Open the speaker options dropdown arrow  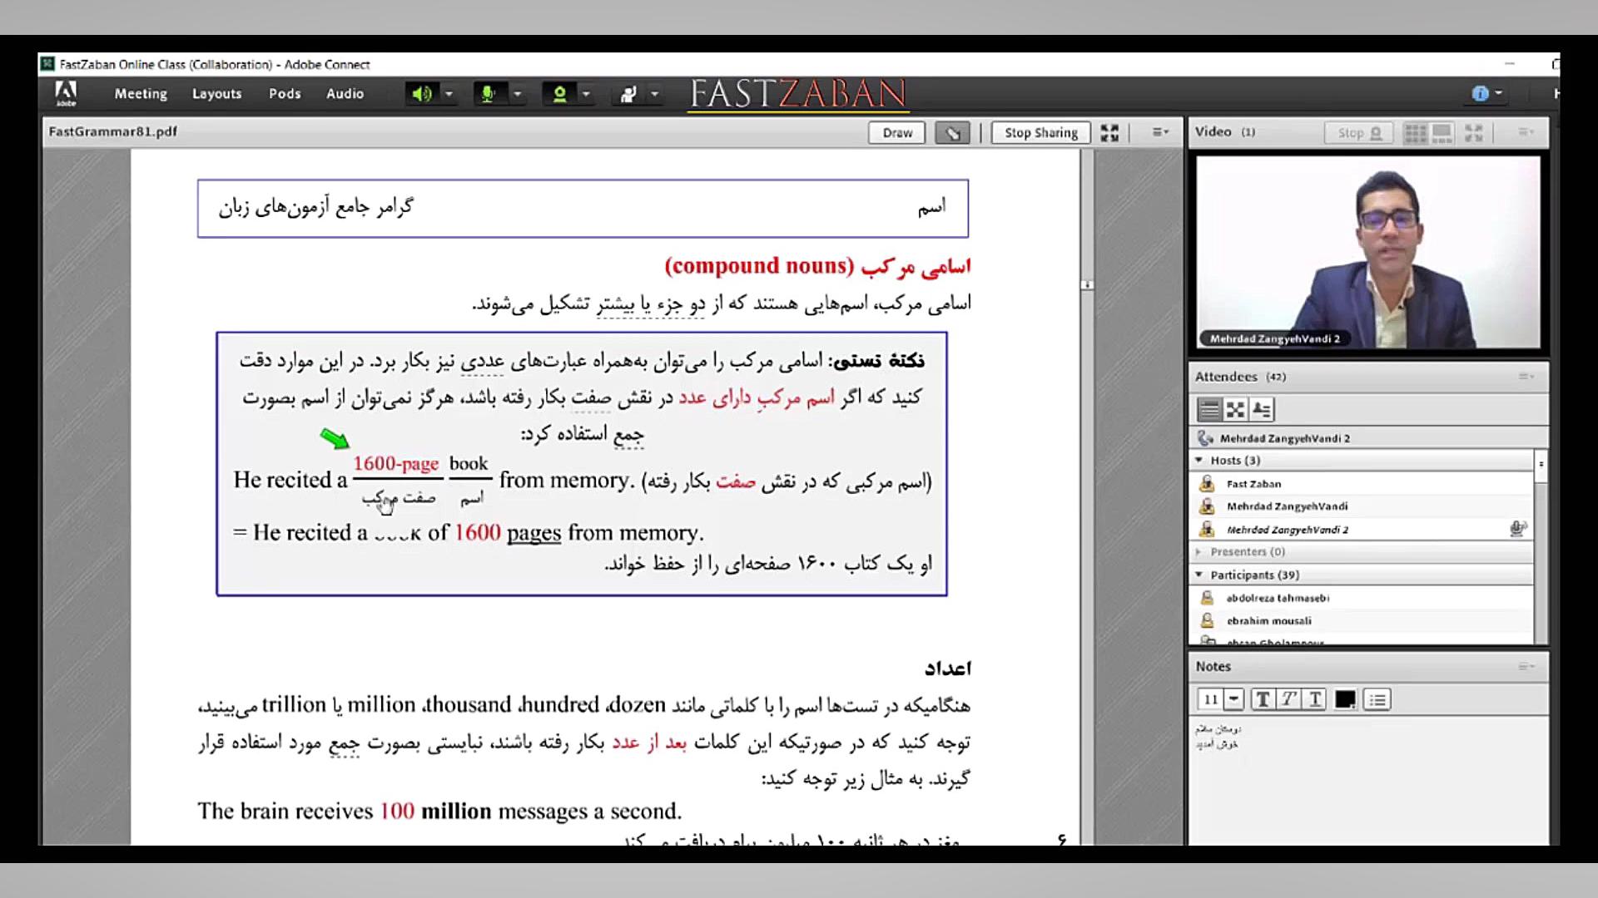[449, 94]
